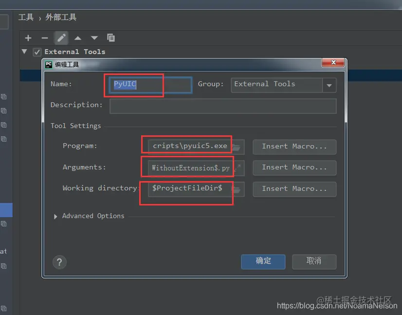Copy the selected tool with duplicate icon
Image resolution: width=402 pixels, height=315 pixels.
[x=111, y=37]
